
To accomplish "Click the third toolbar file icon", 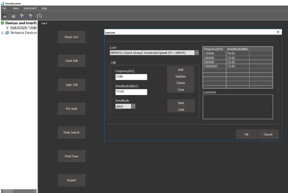I will point(22,16).
